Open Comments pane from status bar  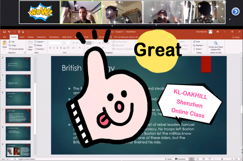click(180, 159)
